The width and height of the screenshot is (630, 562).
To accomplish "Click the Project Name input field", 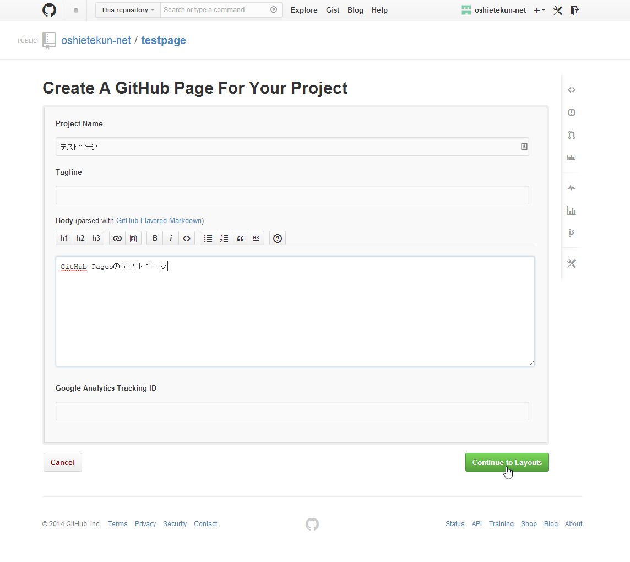I will point(292,147).
